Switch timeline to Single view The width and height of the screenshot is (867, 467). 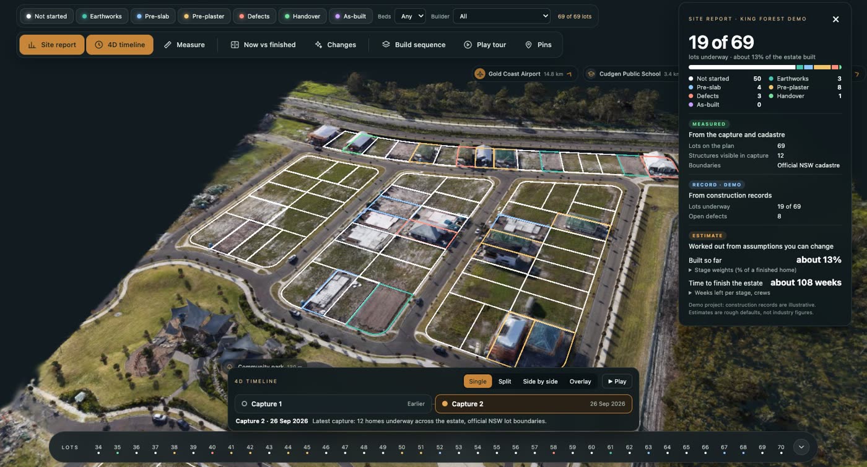coord(477,382)
